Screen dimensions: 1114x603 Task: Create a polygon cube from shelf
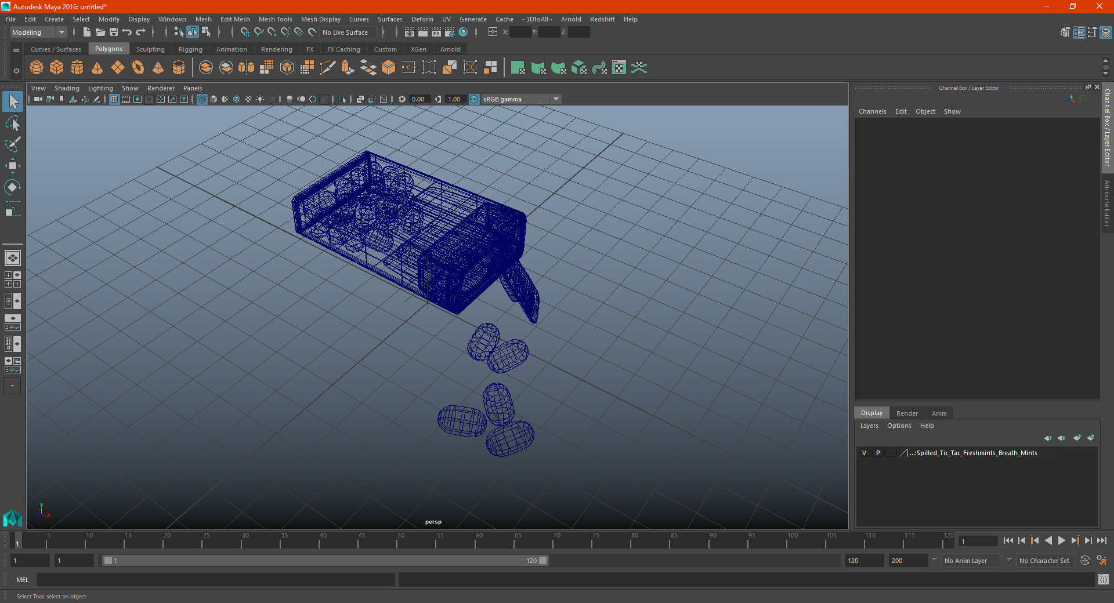[x=57, y=68]
